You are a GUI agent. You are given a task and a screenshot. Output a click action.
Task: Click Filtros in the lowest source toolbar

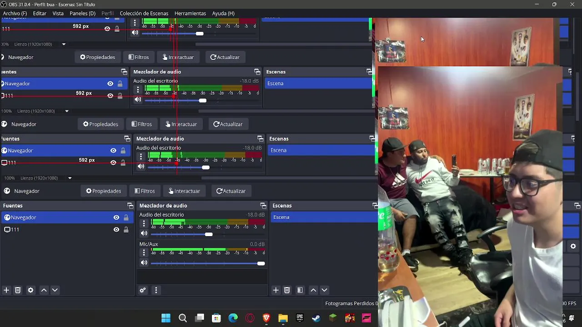[x=145, y=191]
